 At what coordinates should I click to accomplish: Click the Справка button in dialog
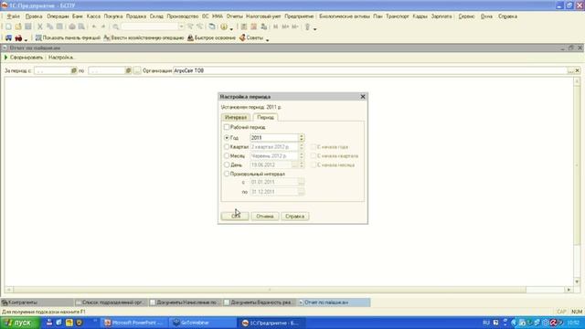(x=294, y=217)
